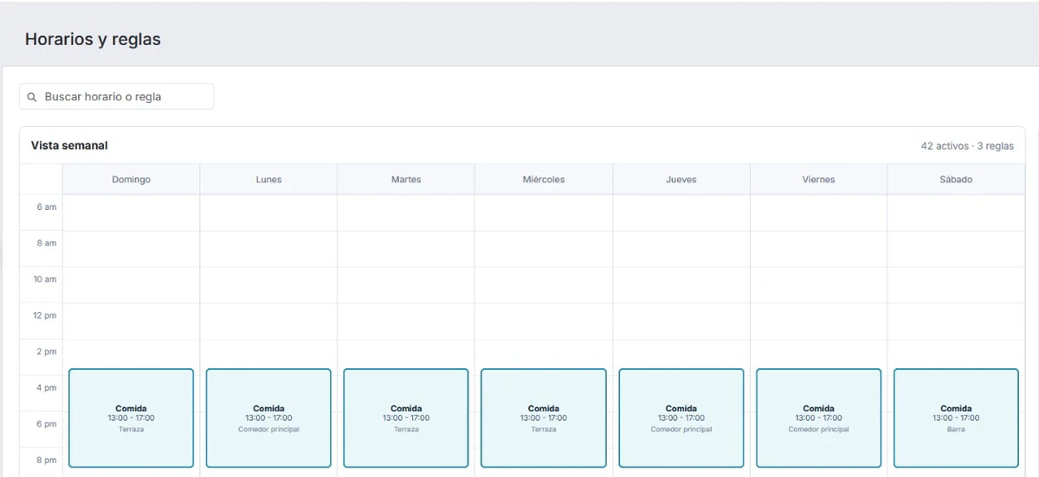Select Tuesday's Comida Terraza schedule block
This screenshot has height=477, width=1039.
[x=406, y=418]
